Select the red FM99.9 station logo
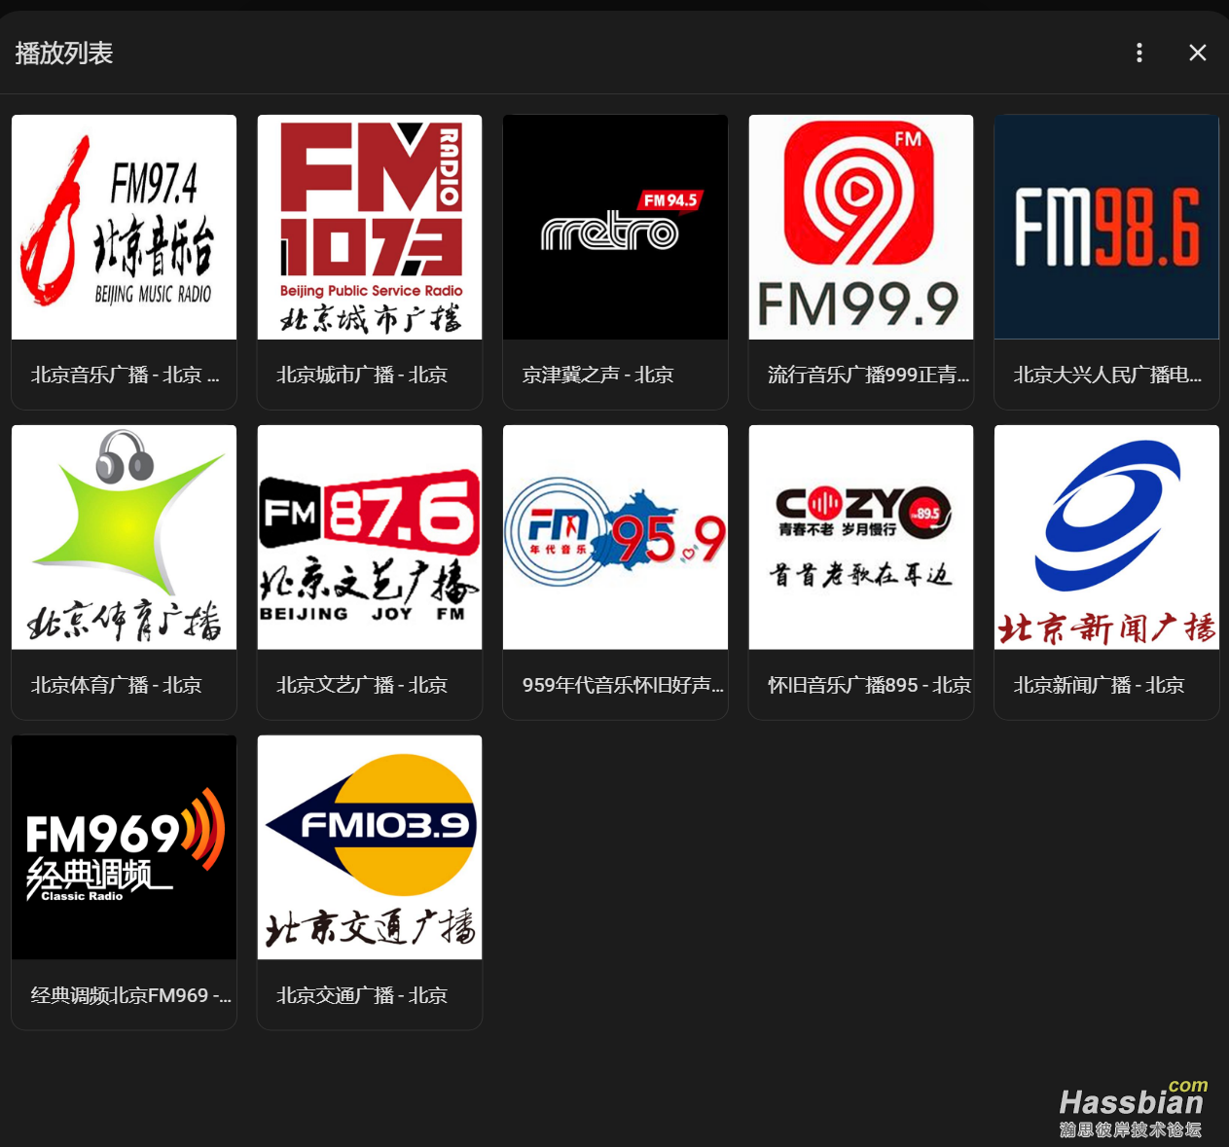This screenshot has height=1147, width=1229. tap(861, 227)
